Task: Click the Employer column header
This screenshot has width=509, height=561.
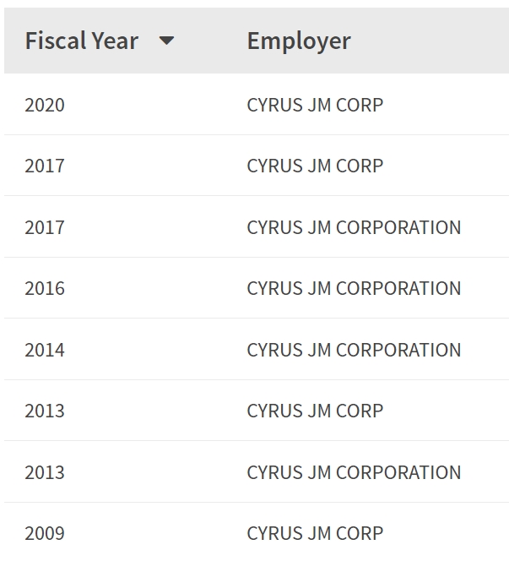Action: (x=299, y=41)
